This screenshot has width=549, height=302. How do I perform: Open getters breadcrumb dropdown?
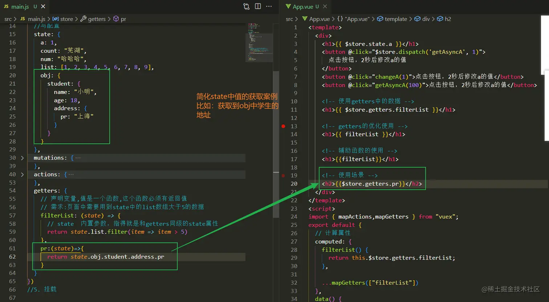point(97,19)
